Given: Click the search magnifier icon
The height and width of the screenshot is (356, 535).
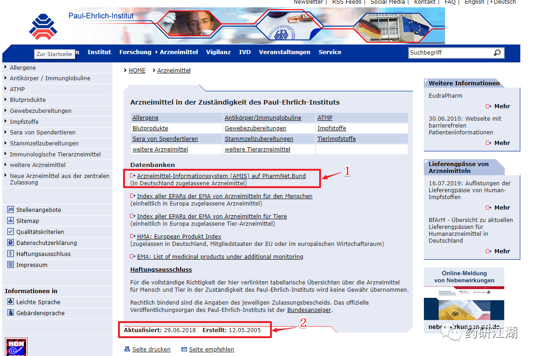Looking at the screenshot, I should 497,52.
